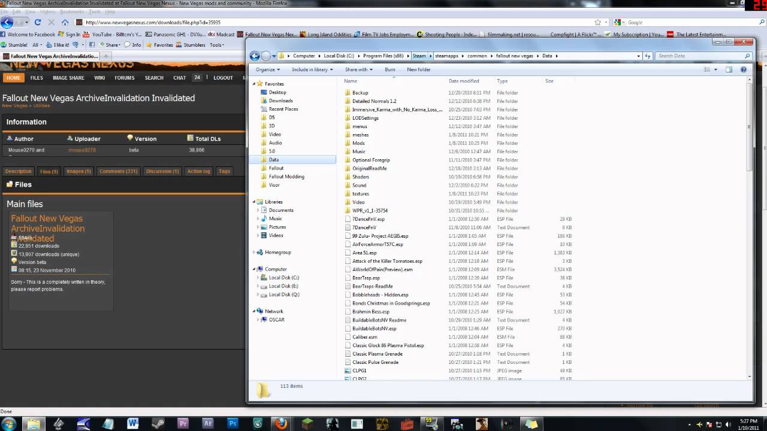The height and width of the screenshot is (431, 767).
Task: Click LOGOUT link on Nexus site
Action: coord(223,78)
